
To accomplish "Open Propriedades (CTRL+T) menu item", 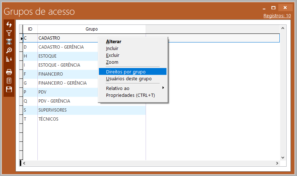I will [x=130, y=95].
